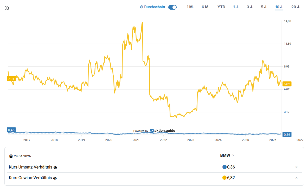Hide Kurs-Gewinn-Verhältnis with eye icon
Image resolution: width=308 pixels, height=188 pixels.
tap(55, 178)
